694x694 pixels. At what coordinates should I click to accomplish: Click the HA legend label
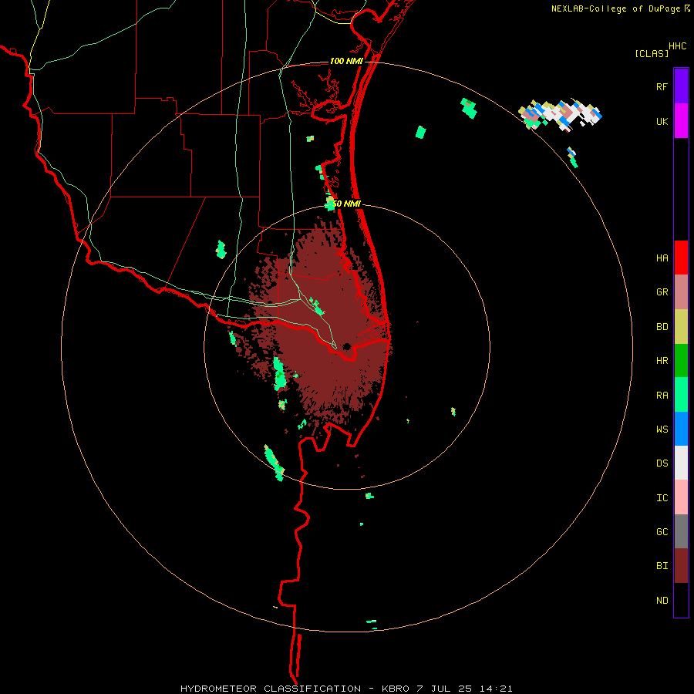click(x=662, y=258)
